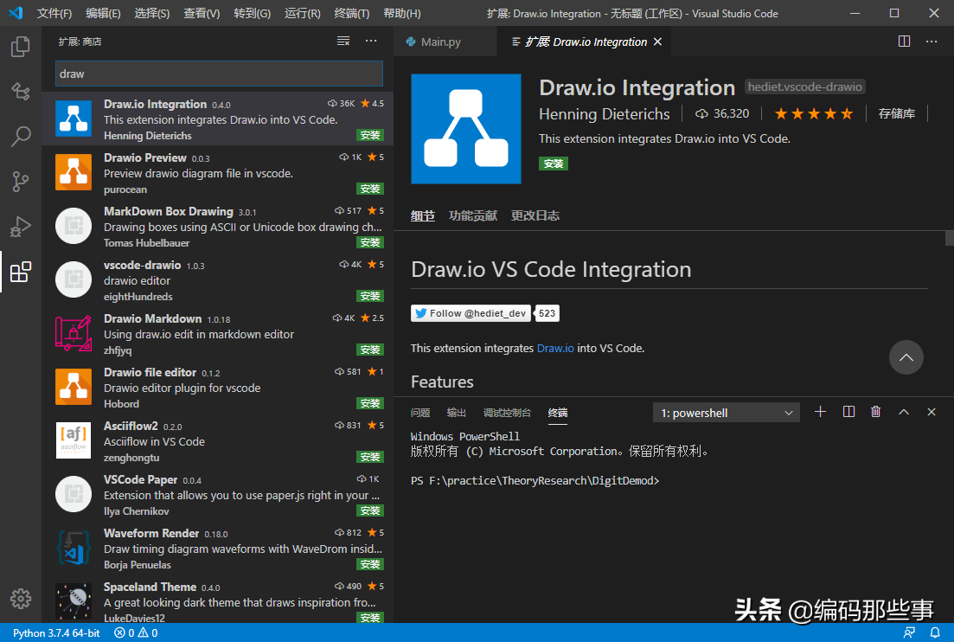Open the 选择(S) menu
Image resolution: width=954 pixels, height=642 pixels.
point(152,13)
